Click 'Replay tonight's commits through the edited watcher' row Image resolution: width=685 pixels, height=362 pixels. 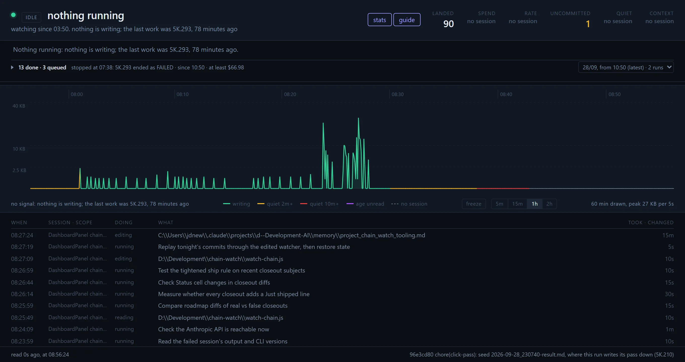tap(342, 247)
